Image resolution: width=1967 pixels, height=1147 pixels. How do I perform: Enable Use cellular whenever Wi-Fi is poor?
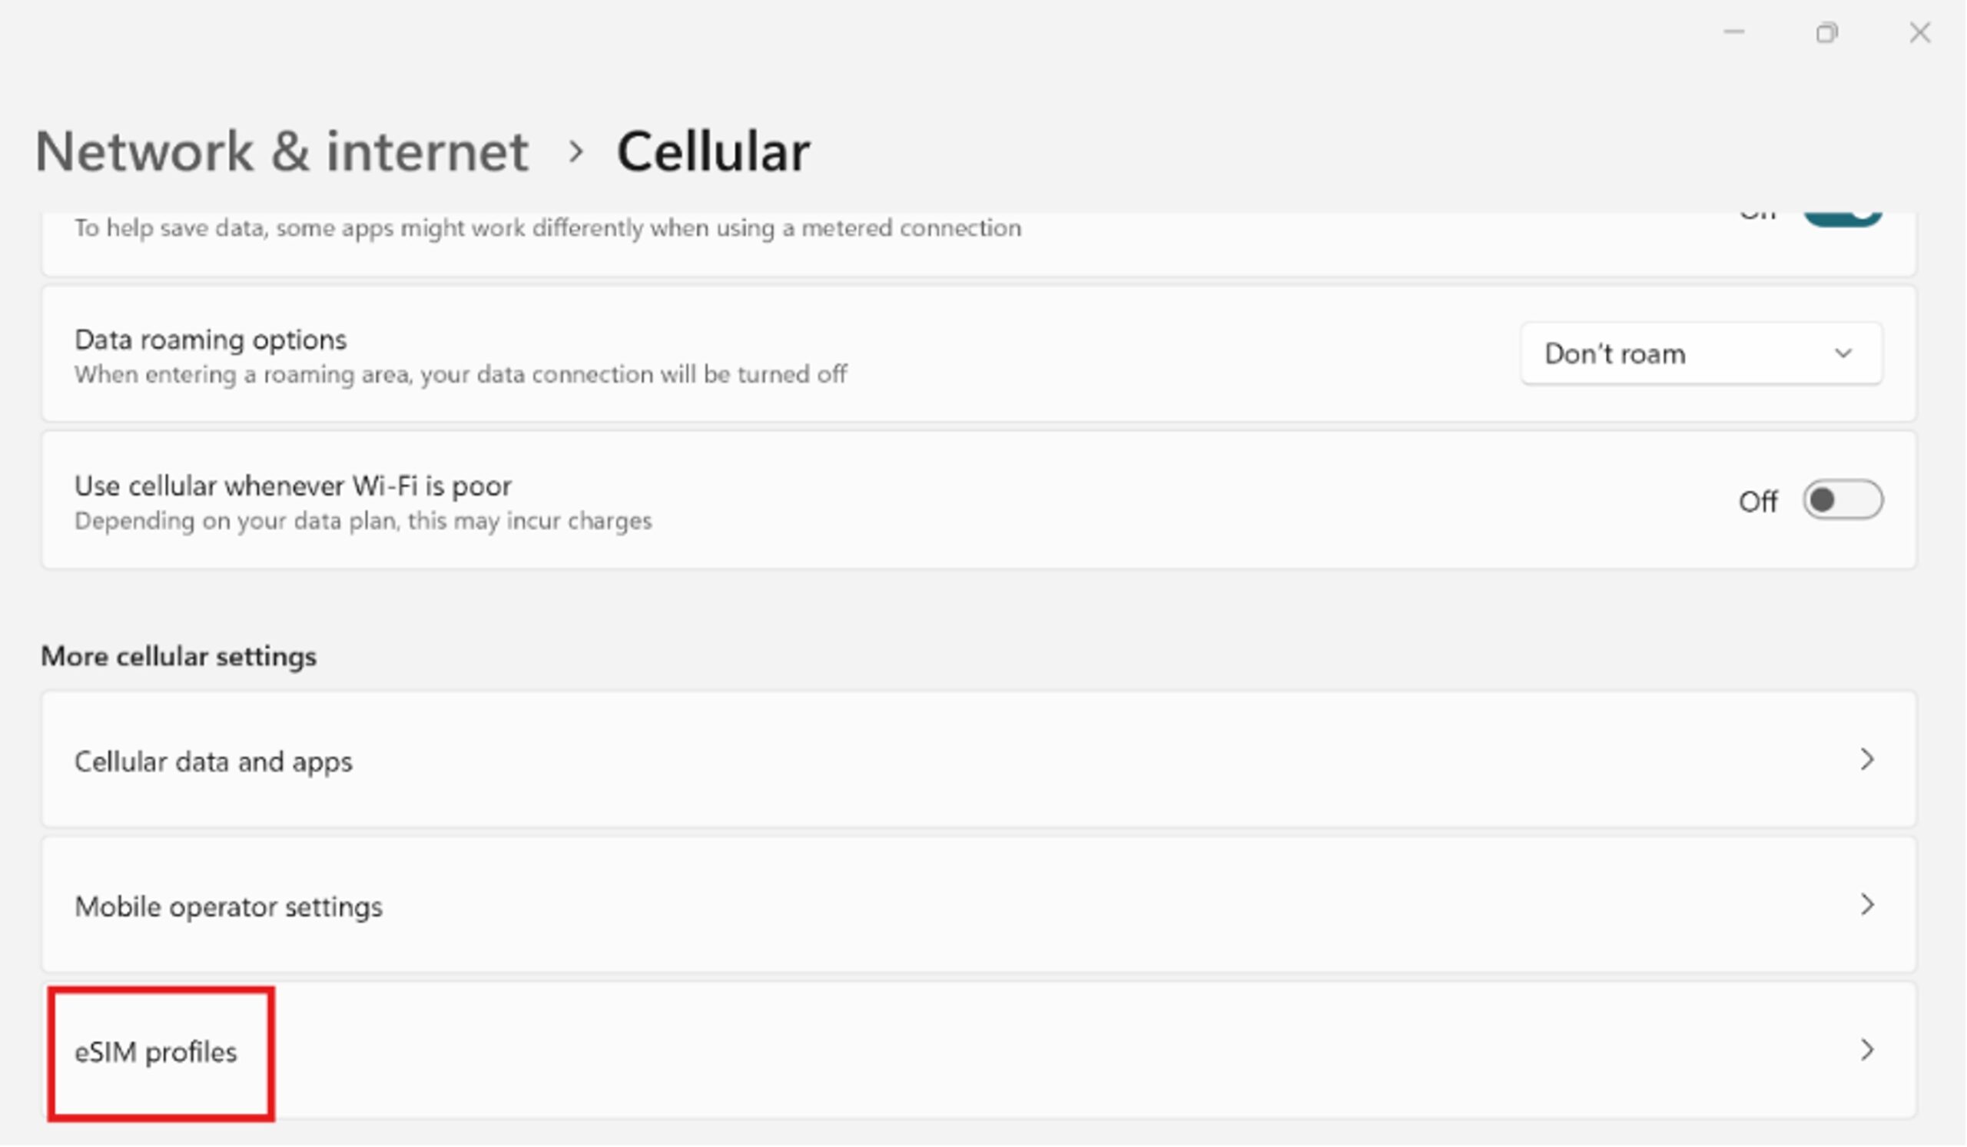(x=1842, y=500)
